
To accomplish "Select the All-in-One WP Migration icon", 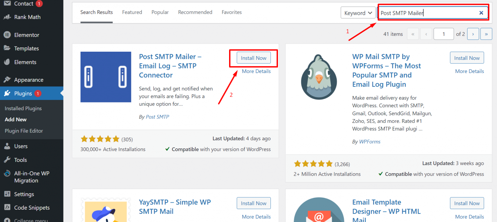I will click(7, 173).
